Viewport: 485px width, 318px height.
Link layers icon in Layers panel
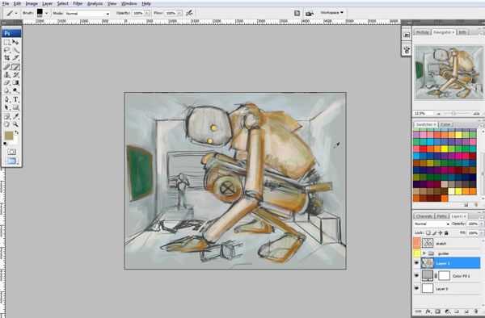pos(418,312)
